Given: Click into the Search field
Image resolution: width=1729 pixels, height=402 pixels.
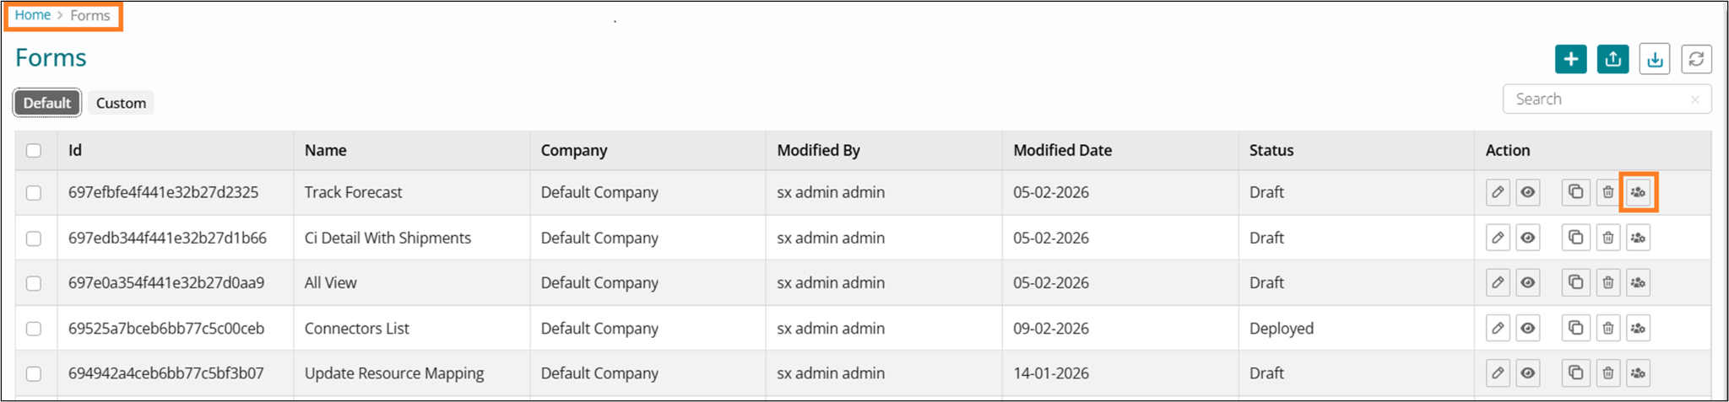Looking at the screenshot, I should [x=1596, y=99].
